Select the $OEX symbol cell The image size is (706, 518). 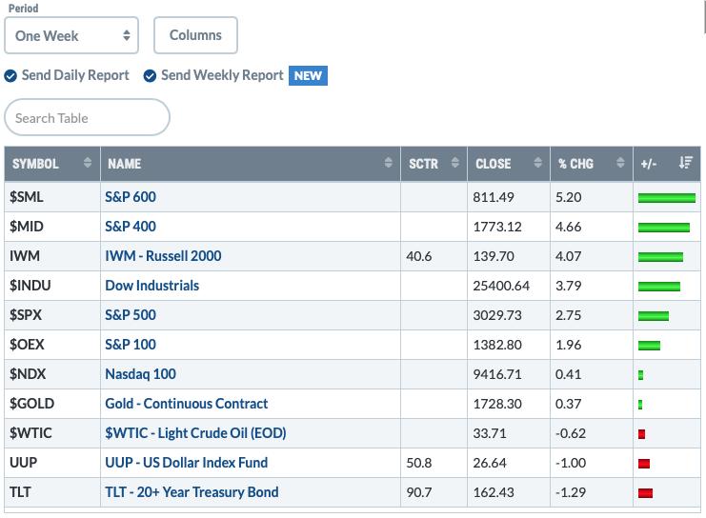pos(52,345)
